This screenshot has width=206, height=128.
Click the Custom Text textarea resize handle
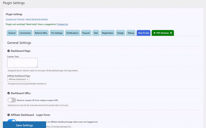pyautogui.click(x=37, y=67)
